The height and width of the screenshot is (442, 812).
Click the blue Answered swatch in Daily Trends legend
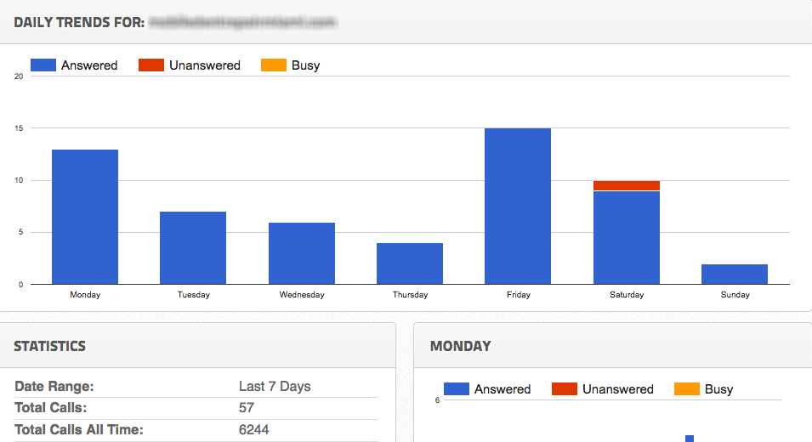click(43, 65)
